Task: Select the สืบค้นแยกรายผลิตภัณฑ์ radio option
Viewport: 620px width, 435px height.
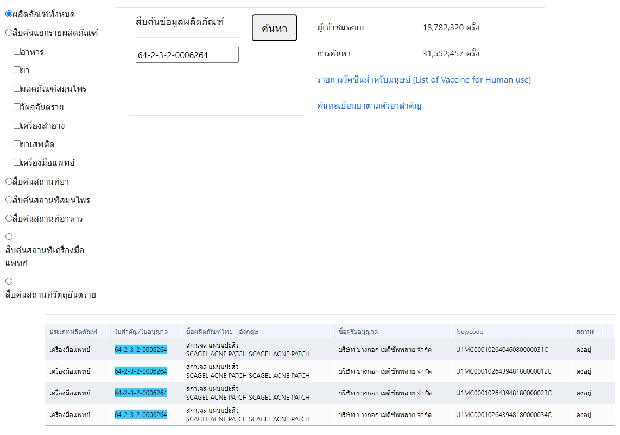Action: pos(9,32)
